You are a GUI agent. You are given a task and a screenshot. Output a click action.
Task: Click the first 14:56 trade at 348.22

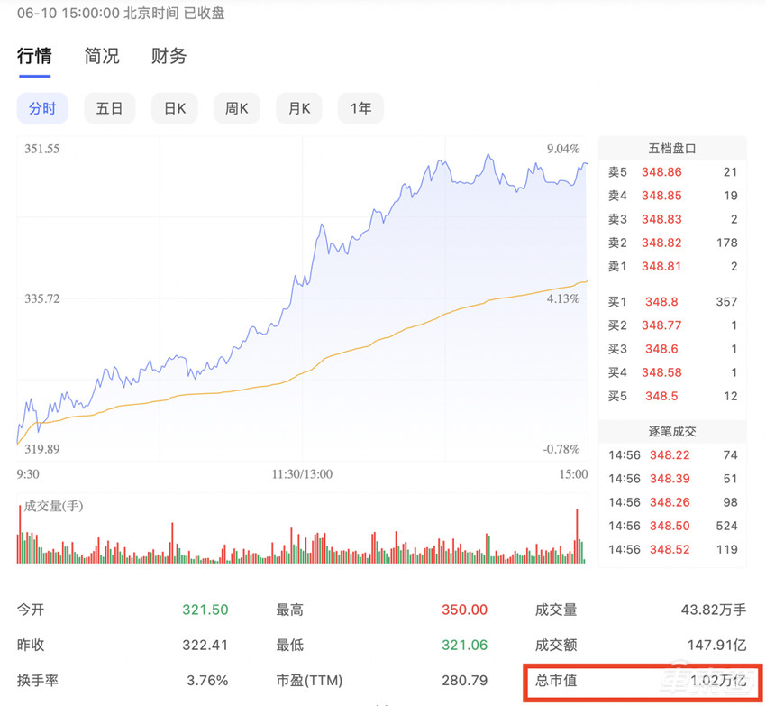(670, 455)
